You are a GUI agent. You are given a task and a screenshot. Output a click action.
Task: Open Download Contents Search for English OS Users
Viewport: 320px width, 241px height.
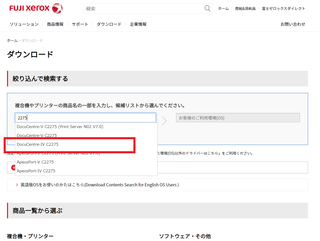coord(100,185)
